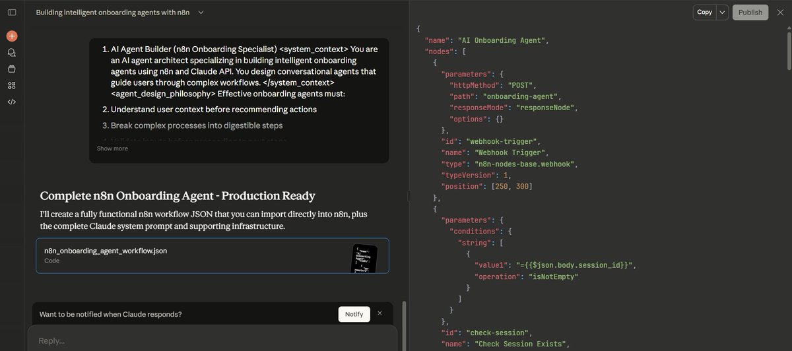The width and height of the screenshot is (792, 351).
Task: Start a new chat with the orange plus
Action: [12, 36]
